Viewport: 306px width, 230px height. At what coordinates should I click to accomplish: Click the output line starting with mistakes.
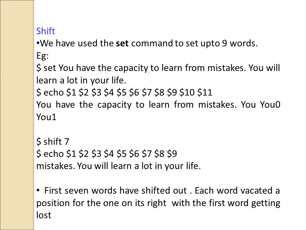point(119,166)
